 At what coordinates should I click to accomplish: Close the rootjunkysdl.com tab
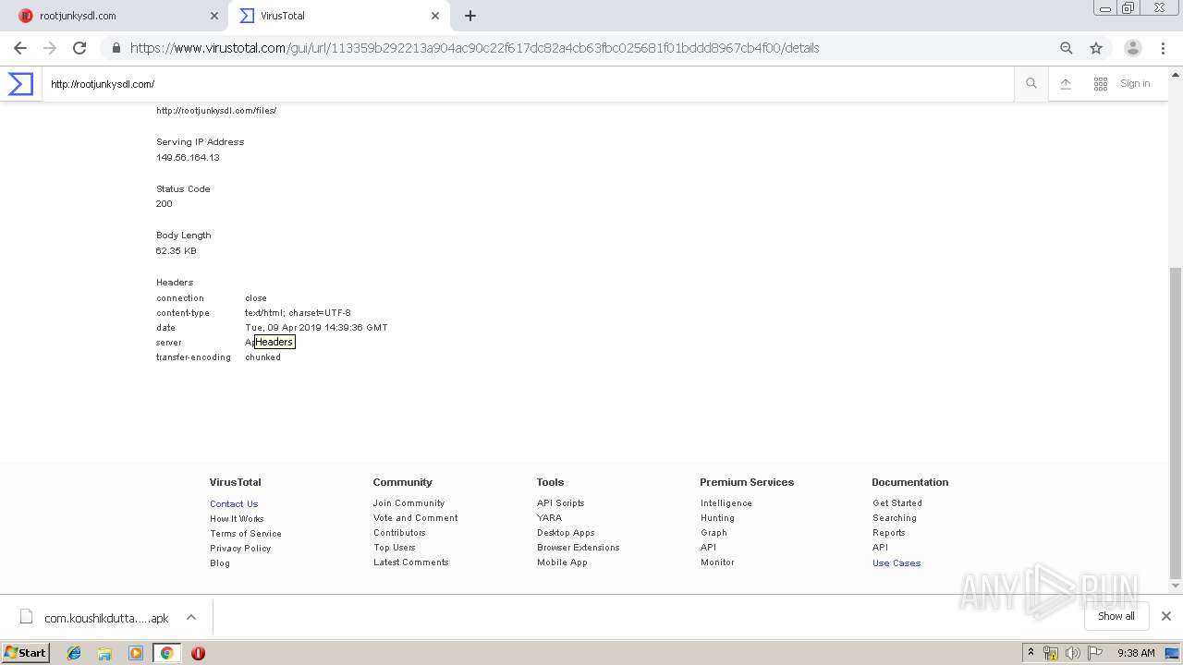(214, 16)
